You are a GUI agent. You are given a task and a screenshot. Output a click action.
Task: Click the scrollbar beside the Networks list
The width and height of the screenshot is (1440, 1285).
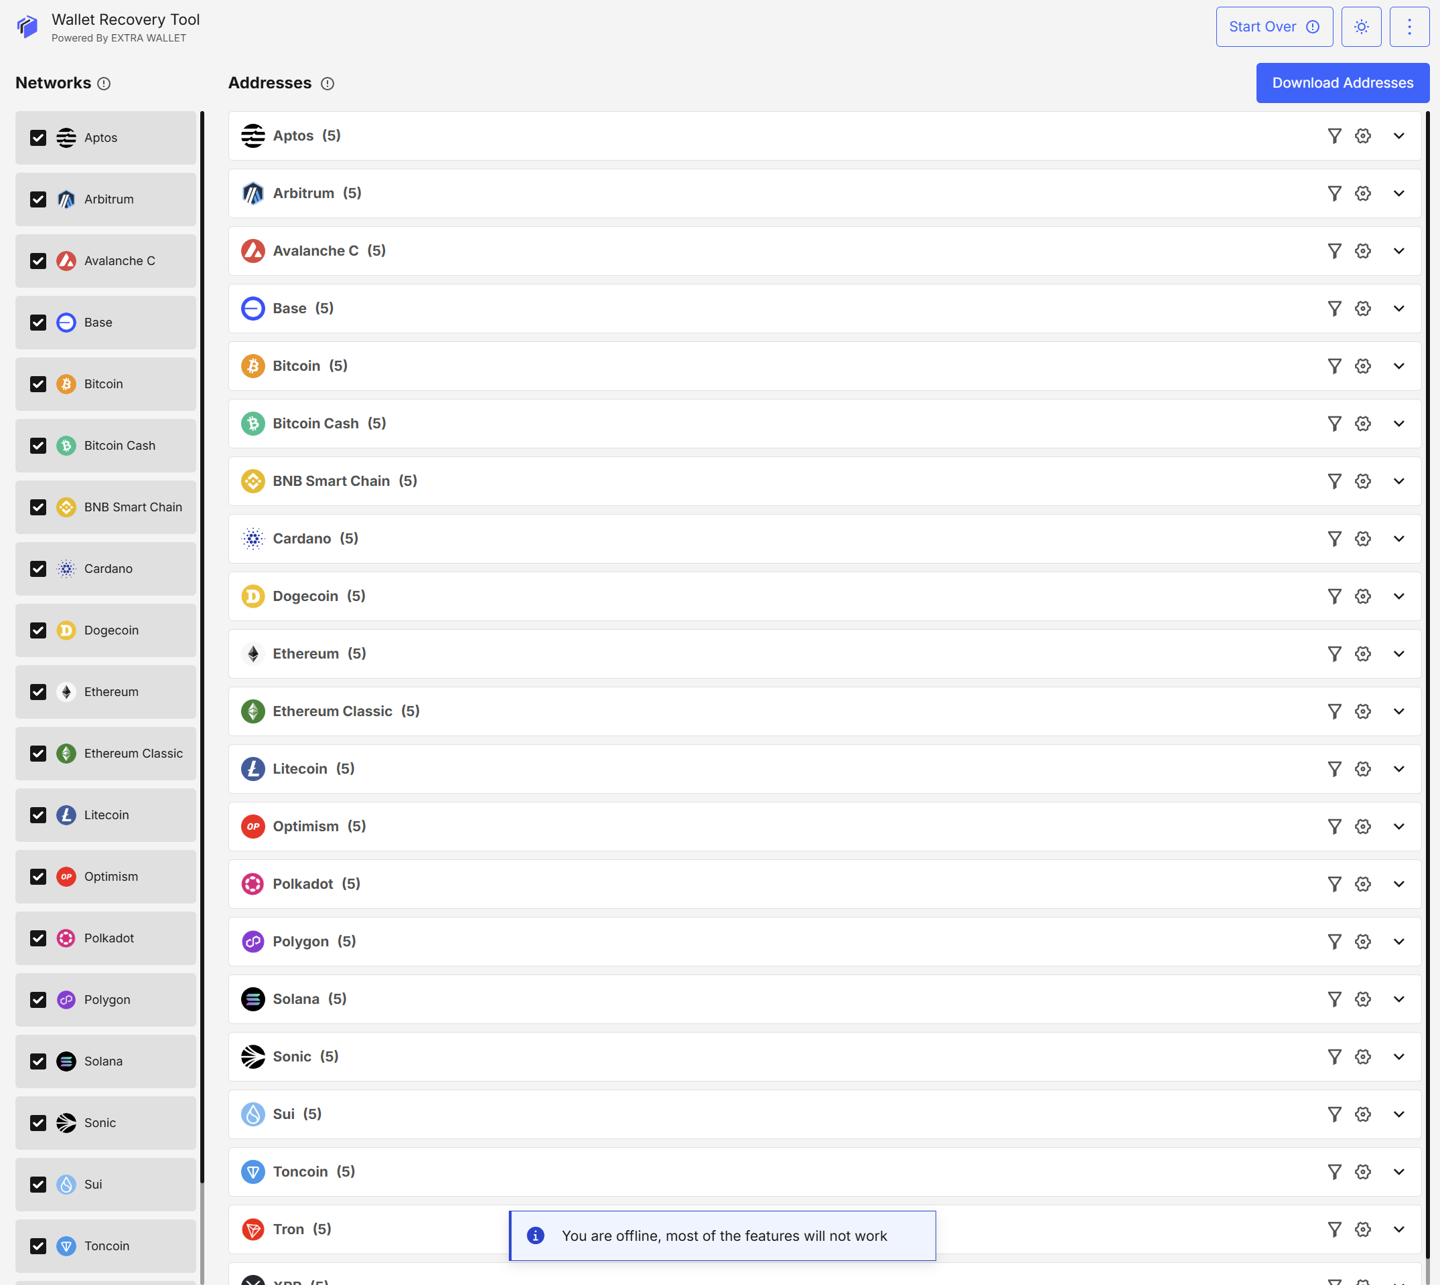point(203,635)
